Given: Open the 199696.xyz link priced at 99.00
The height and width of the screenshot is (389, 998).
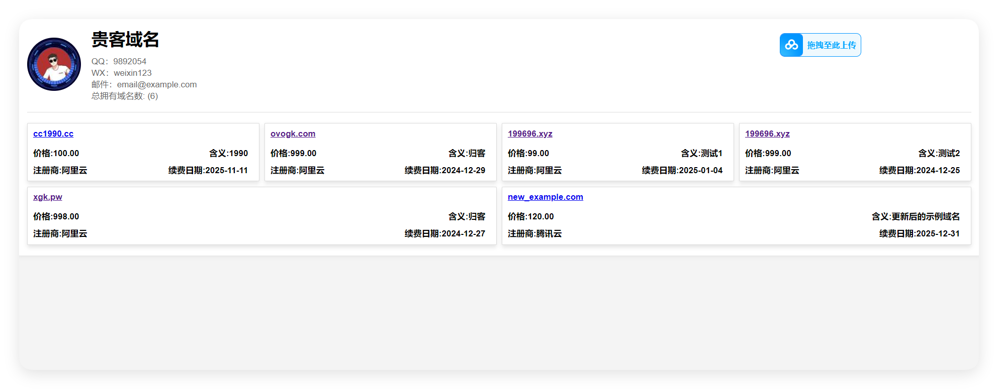Looking at the screenshot, I should pos(530,134).
